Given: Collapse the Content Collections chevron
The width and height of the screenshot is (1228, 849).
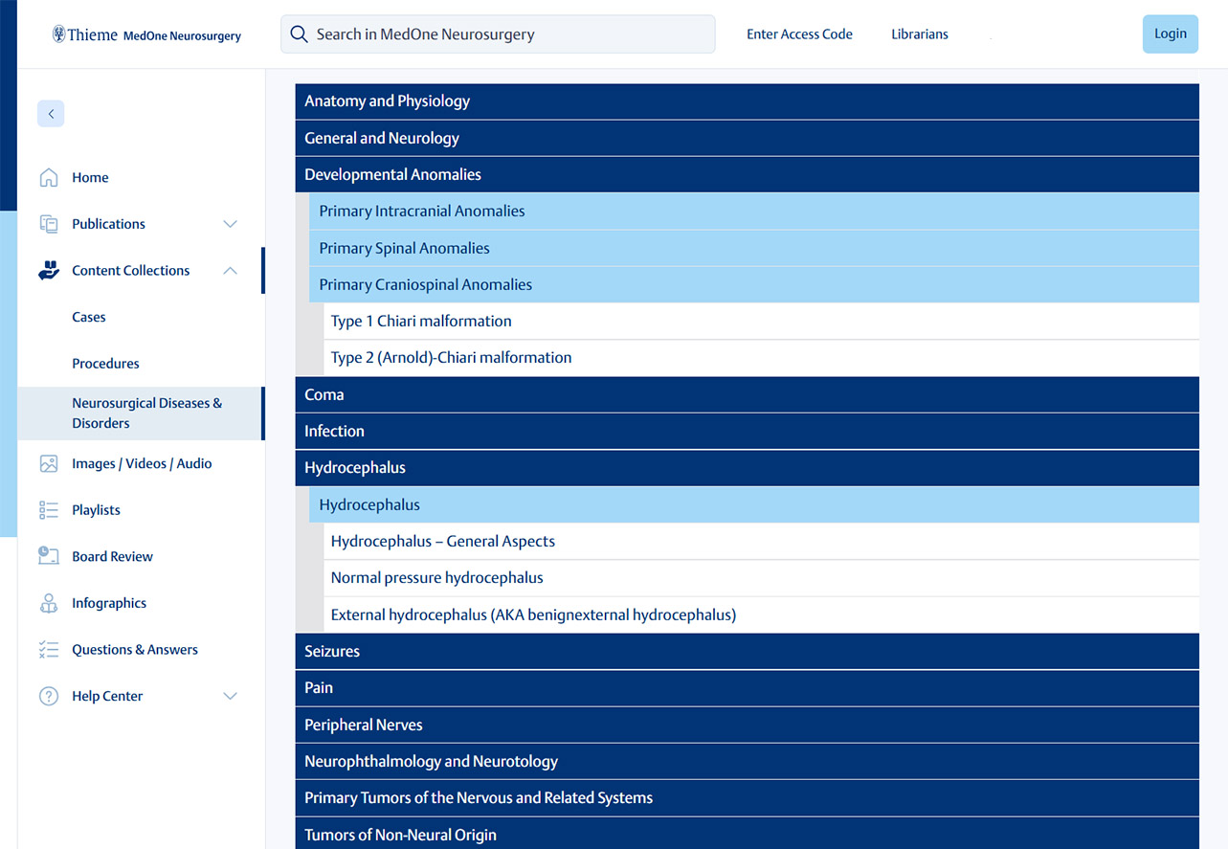Looking at the screenshot, I should click(230, 270).
